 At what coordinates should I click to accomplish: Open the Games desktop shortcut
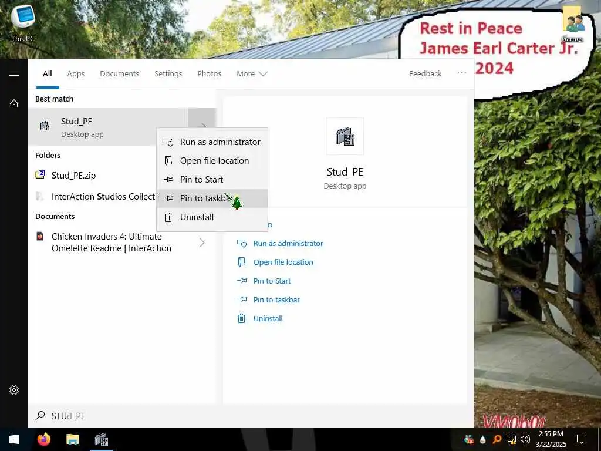coord(573,23)
